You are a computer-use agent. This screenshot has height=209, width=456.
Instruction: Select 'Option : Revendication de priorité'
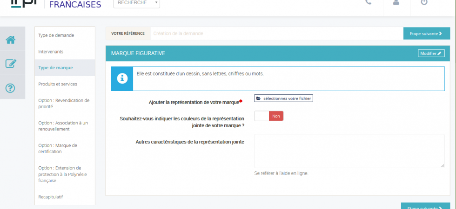(63, 103)
